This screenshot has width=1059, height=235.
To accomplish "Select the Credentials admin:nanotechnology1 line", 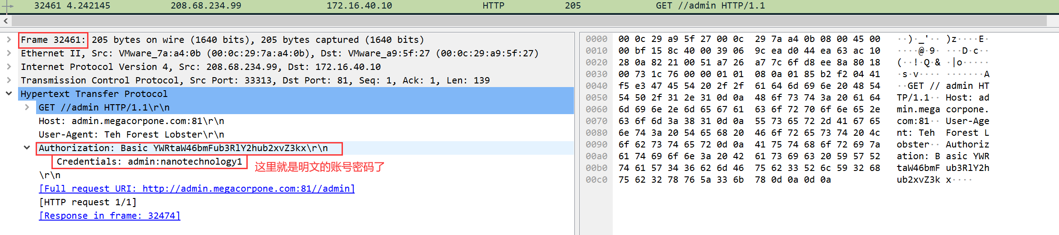I will (x=149, y=161).
